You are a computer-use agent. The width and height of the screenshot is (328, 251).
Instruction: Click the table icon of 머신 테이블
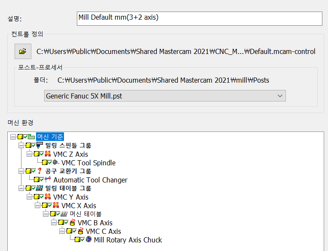coord(64,214)
